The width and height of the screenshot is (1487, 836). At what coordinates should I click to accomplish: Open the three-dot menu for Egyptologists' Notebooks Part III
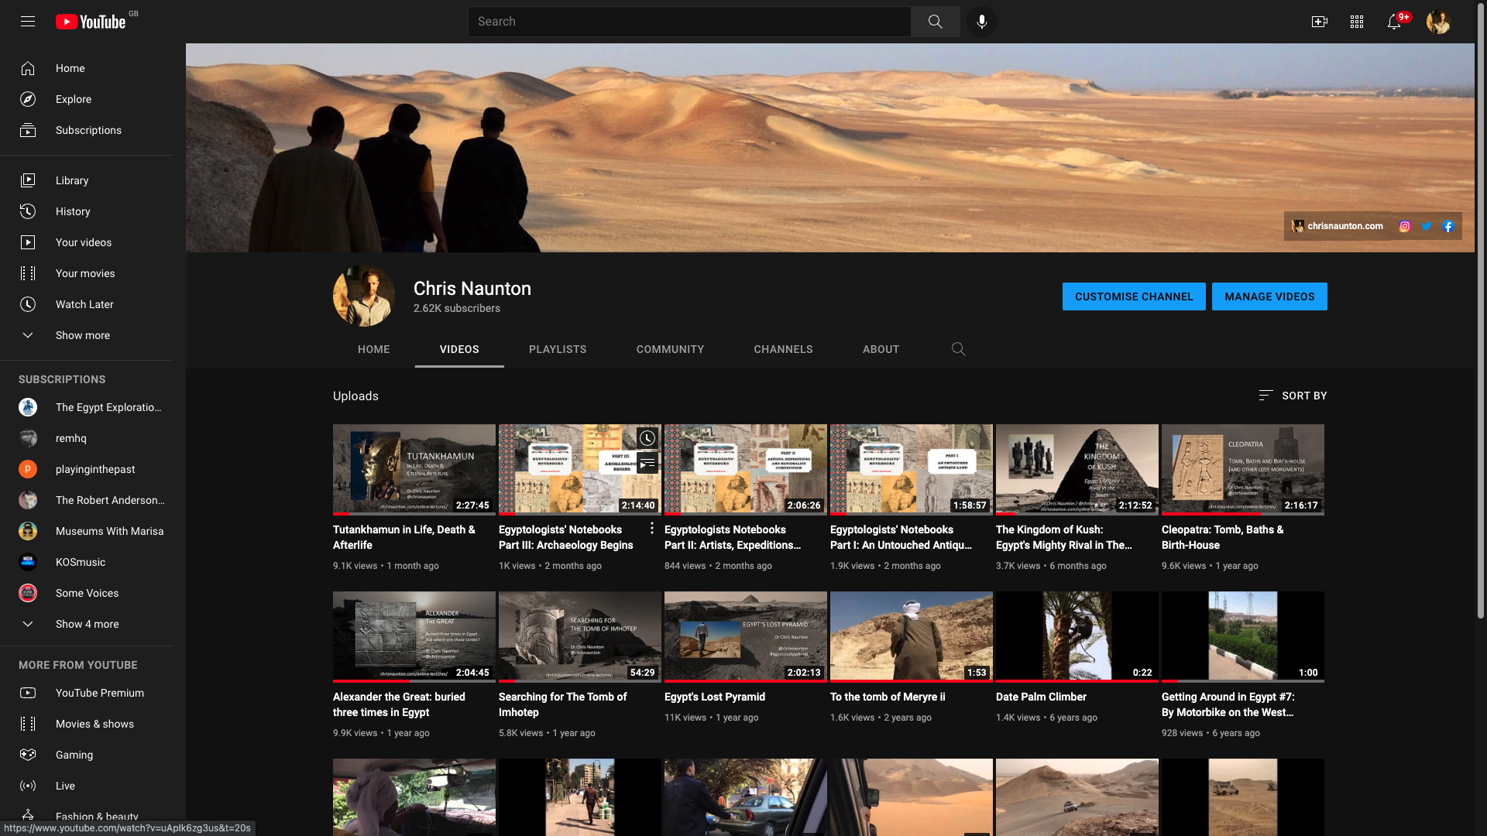(x=652, y=528)
